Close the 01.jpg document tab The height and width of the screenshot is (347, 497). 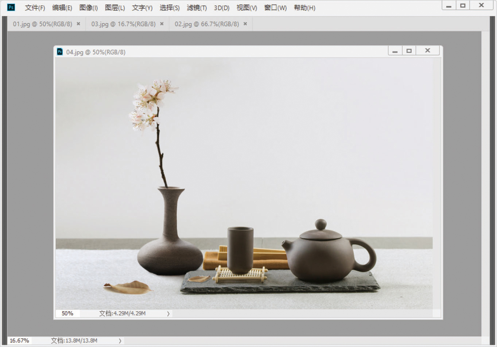(x=78, y=24)
